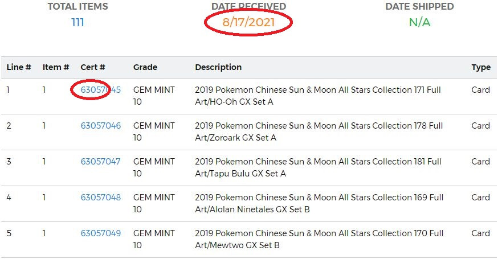This screenshot has width=498, height=259.
Task: Select the HO-Oh GX Set A description
Action: pyautogui.click(x=319, y=96)
